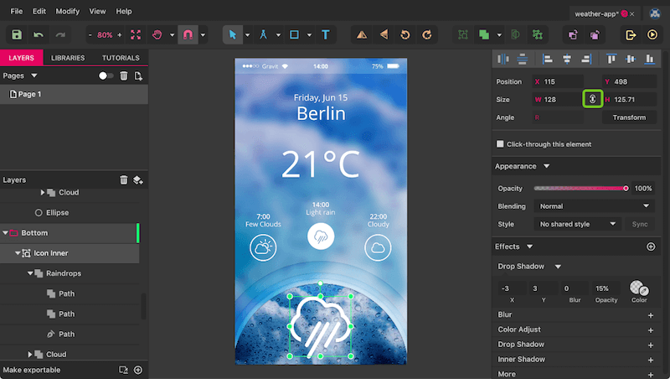The height and width of the screenshot is (379, 670).
Task: Toggle the size aspect ratio lock
Action: point(592,99)
